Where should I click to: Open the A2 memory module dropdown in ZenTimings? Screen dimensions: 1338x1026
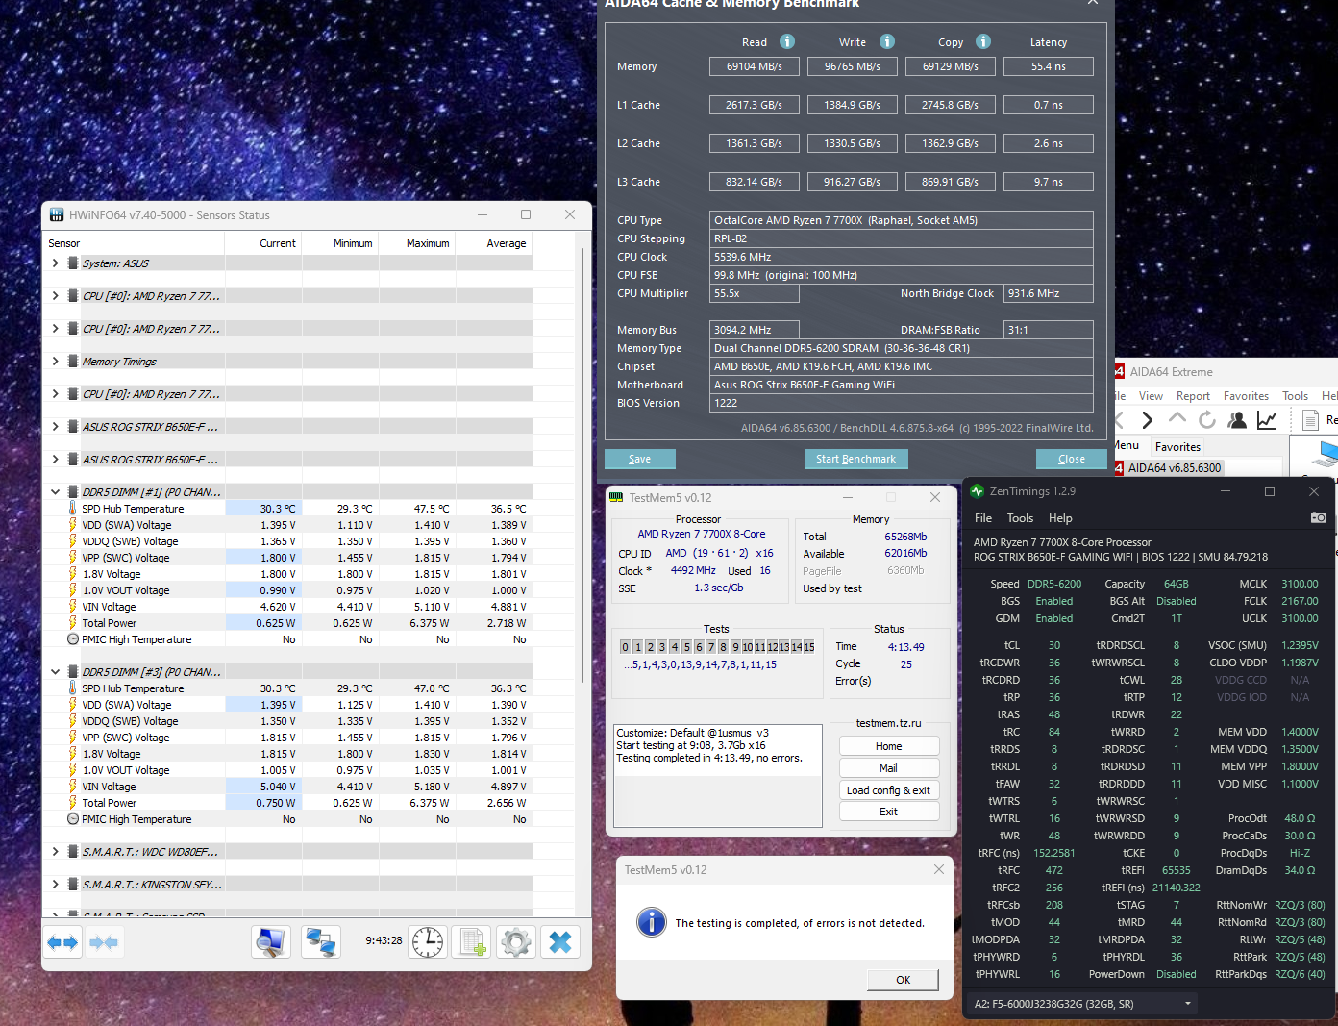coord(1082,1004)
